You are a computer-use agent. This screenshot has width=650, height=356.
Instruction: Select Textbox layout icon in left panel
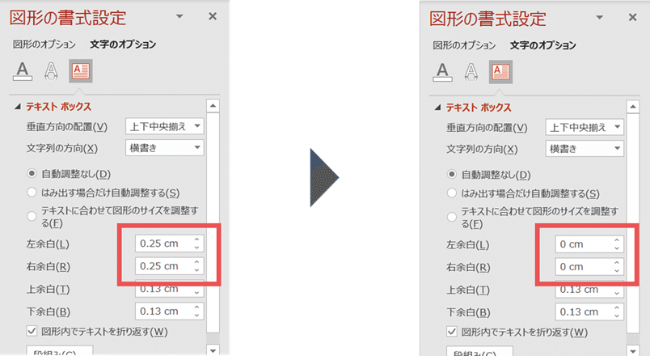[x=80, y=71]
